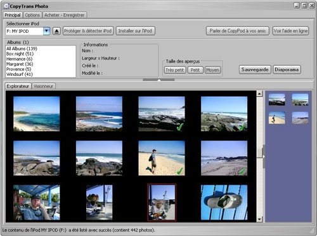Screen dimensions: 317x236
Task: Open the Acheter - Enregistrer tab
Action: pyautogui.click(x=64, y=15)
